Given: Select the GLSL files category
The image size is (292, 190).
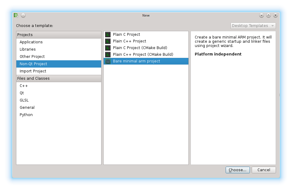Looking at the screenshot, I should coord(59,100).
